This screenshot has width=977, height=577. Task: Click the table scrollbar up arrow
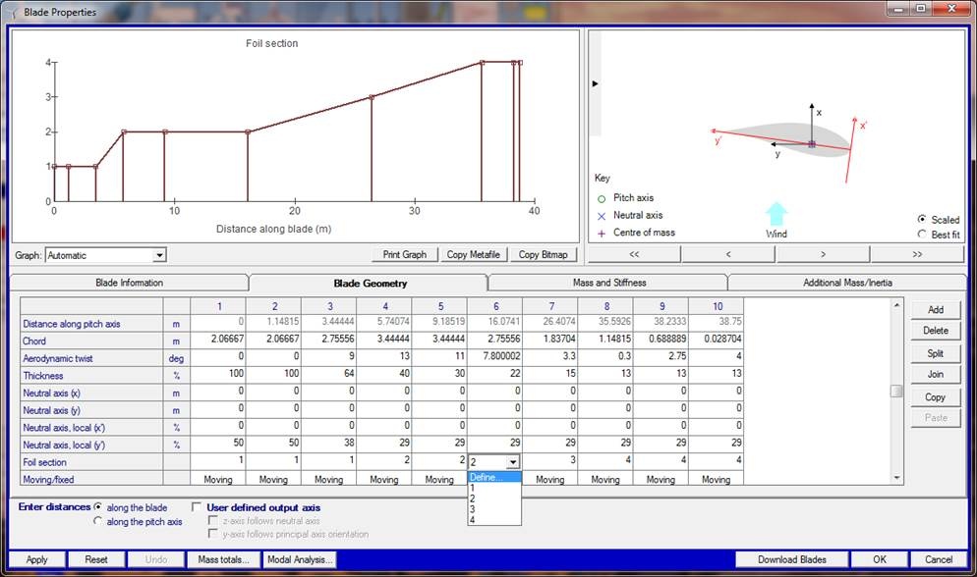pyautogui.click(x=896, y=304)
